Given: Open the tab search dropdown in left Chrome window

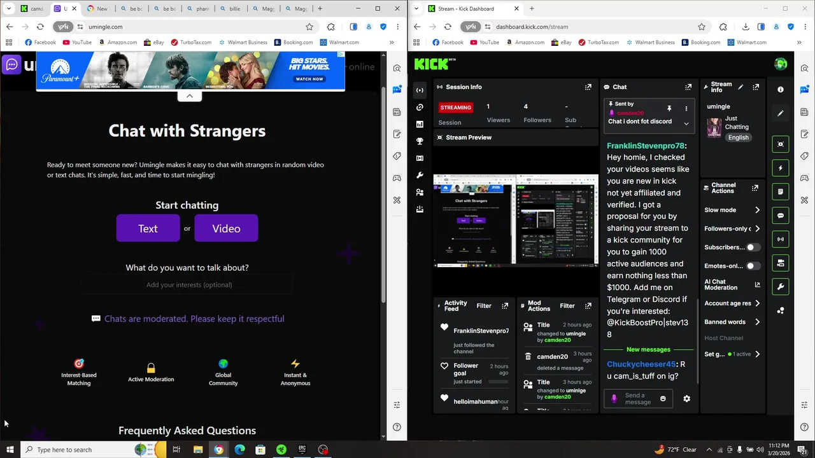Looking at the screenshot, I should click(9, 9).
